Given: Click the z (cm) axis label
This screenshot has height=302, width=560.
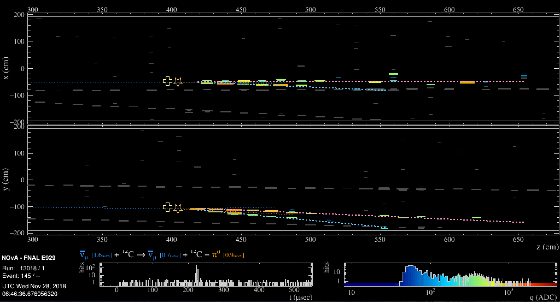Looking at the screenshot, I should (x=547, y=247).
